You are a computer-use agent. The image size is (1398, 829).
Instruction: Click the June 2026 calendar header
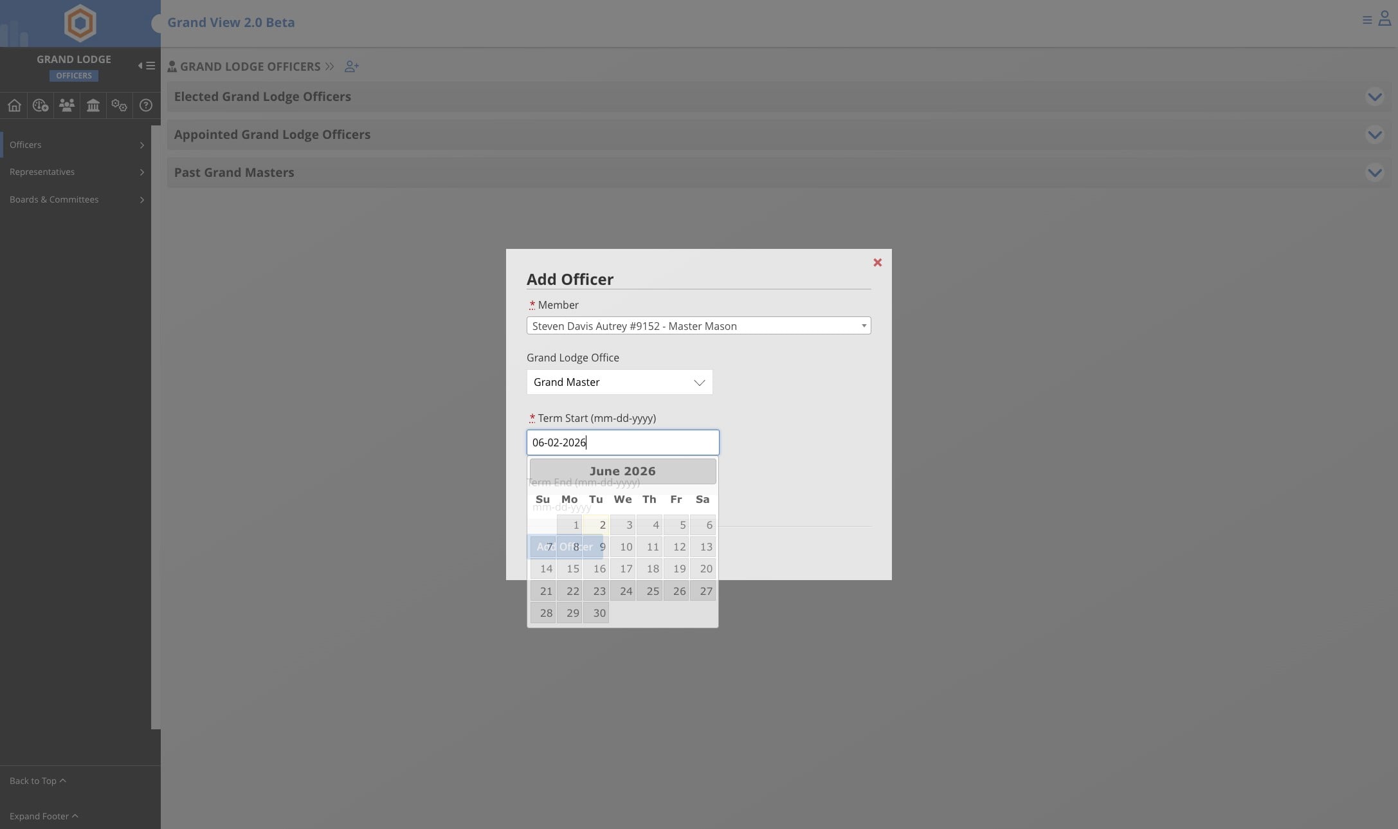622,471
